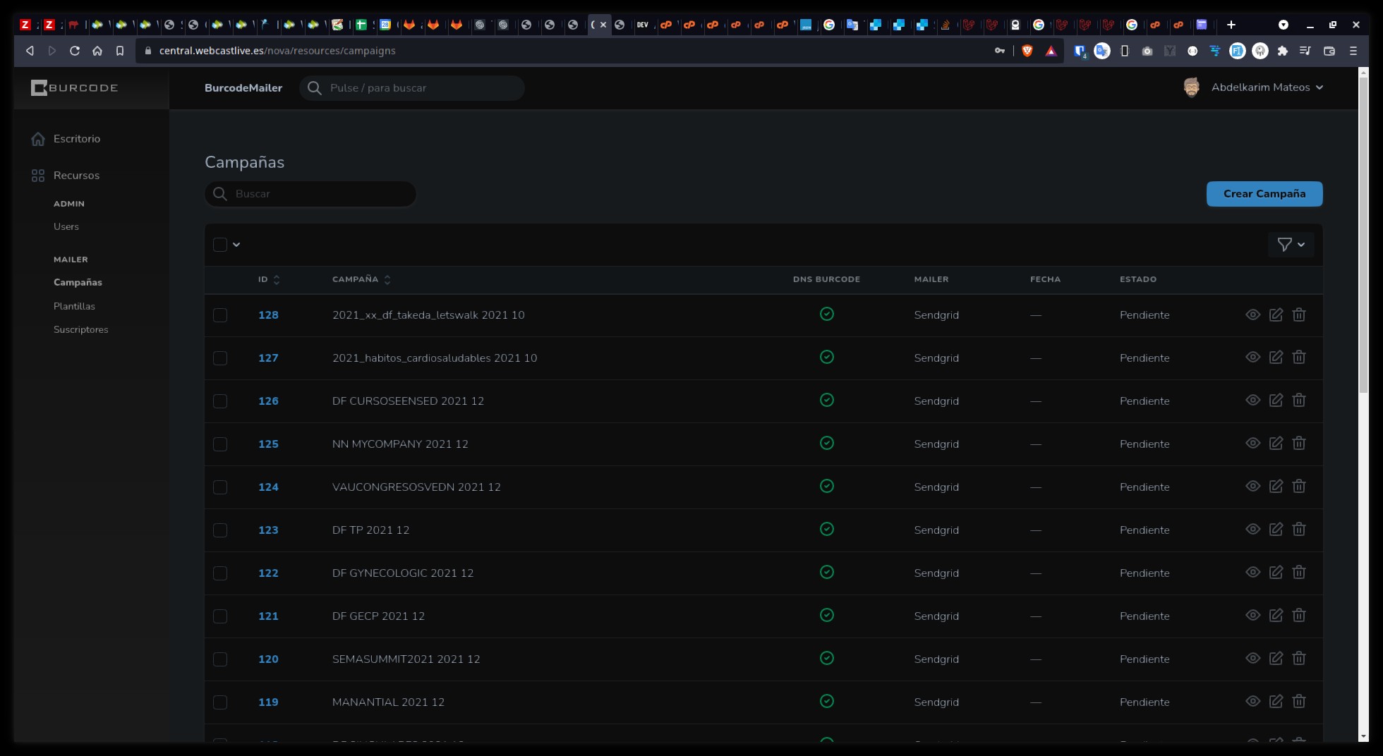Image resolution: width=1383 pixels, height=756 pixels.
Task: Click edit icon for DF TP campaign
Action: click(x=1276, y=530)
